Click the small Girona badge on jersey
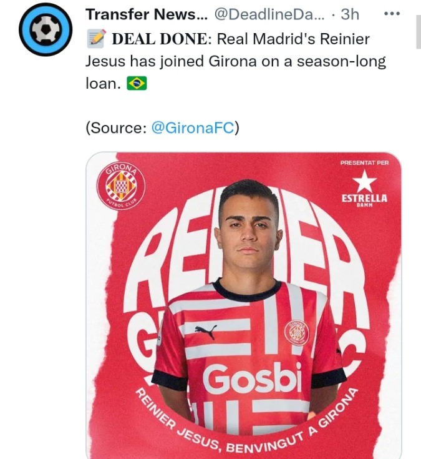 point(297,332)
